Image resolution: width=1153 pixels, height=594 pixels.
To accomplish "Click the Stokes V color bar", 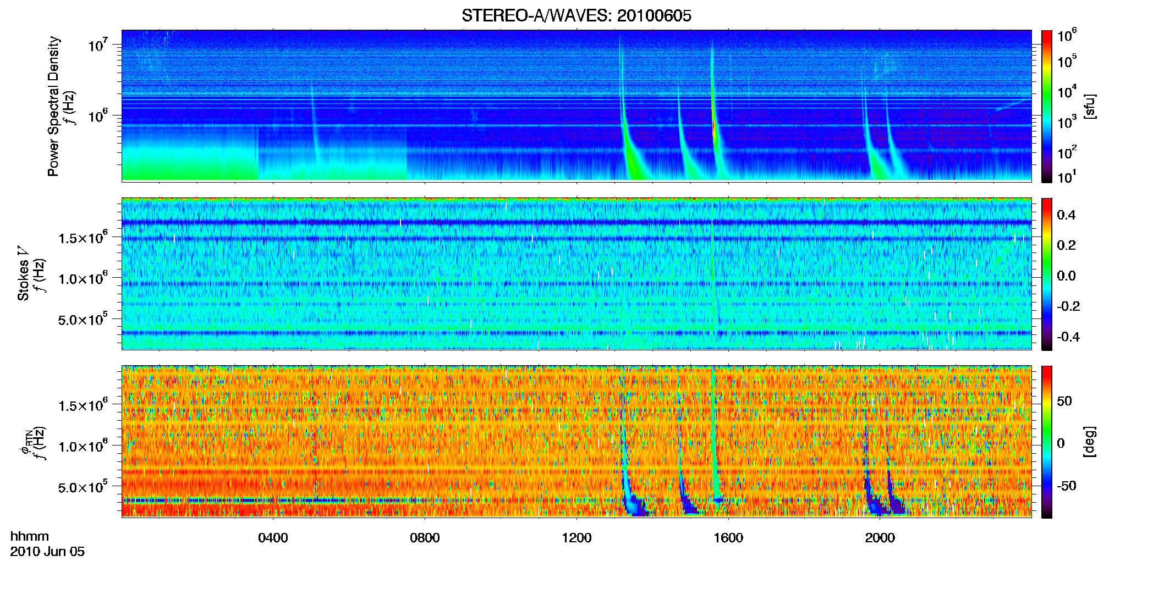I will pos(1047,274).
